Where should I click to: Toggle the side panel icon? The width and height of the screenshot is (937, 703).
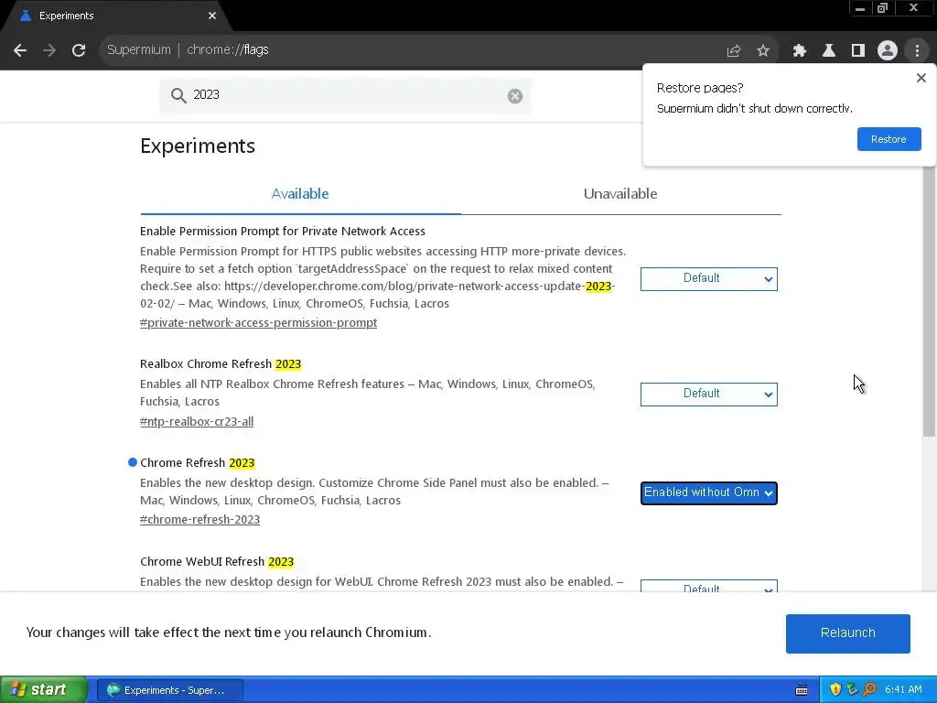tap(858, 51)
